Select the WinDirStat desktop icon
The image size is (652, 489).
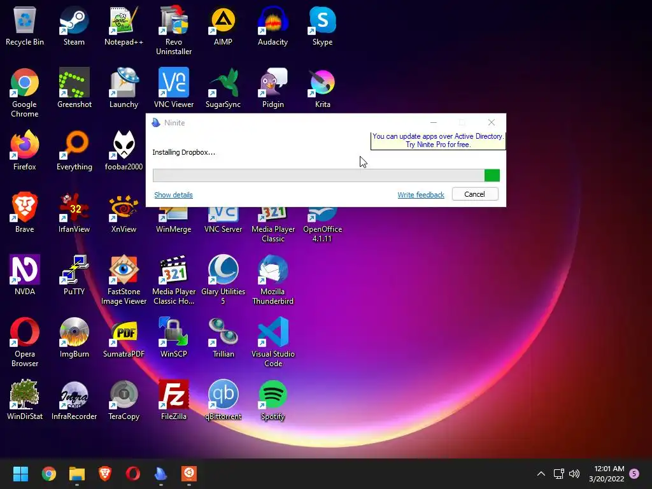click(25, 400)
